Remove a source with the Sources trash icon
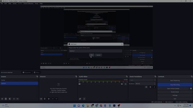Image resolution: width=193 pixels, height=108 pixels. pos(45,99)
